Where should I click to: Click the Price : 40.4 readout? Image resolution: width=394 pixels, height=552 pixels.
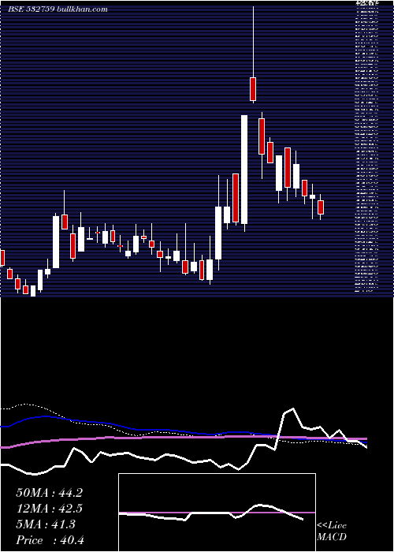(50, 540)
